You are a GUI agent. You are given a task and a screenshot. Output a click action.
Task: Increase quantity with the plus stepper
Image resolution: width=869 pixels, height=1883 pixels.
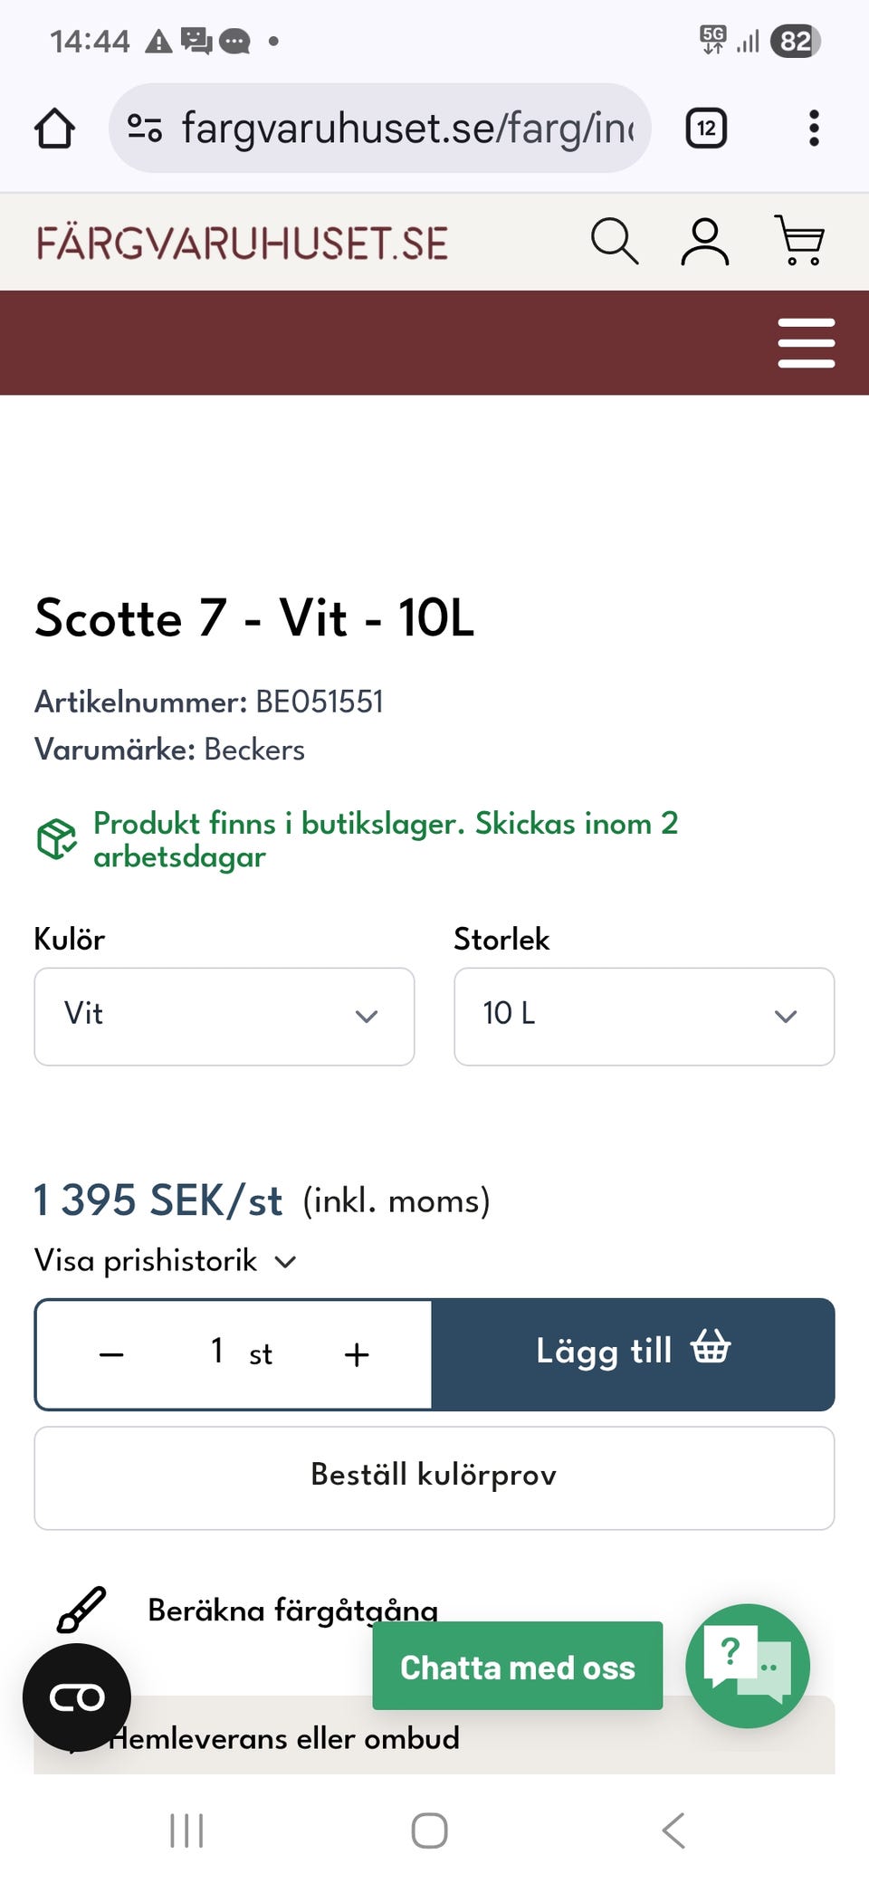(356, 1353)
